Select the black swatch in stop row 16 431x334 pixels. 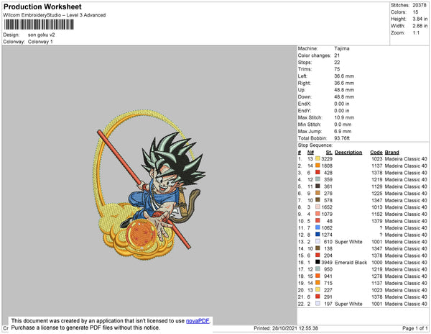318,262
